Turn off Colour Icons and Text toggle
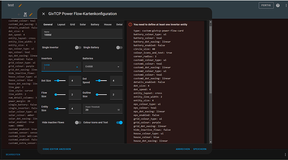Screen dimensions: 288x160 coord(119,123)
